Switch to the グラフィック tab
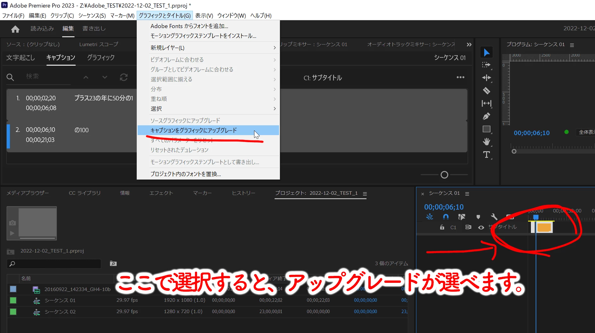 pyautogui.click(x=101, y=58)
